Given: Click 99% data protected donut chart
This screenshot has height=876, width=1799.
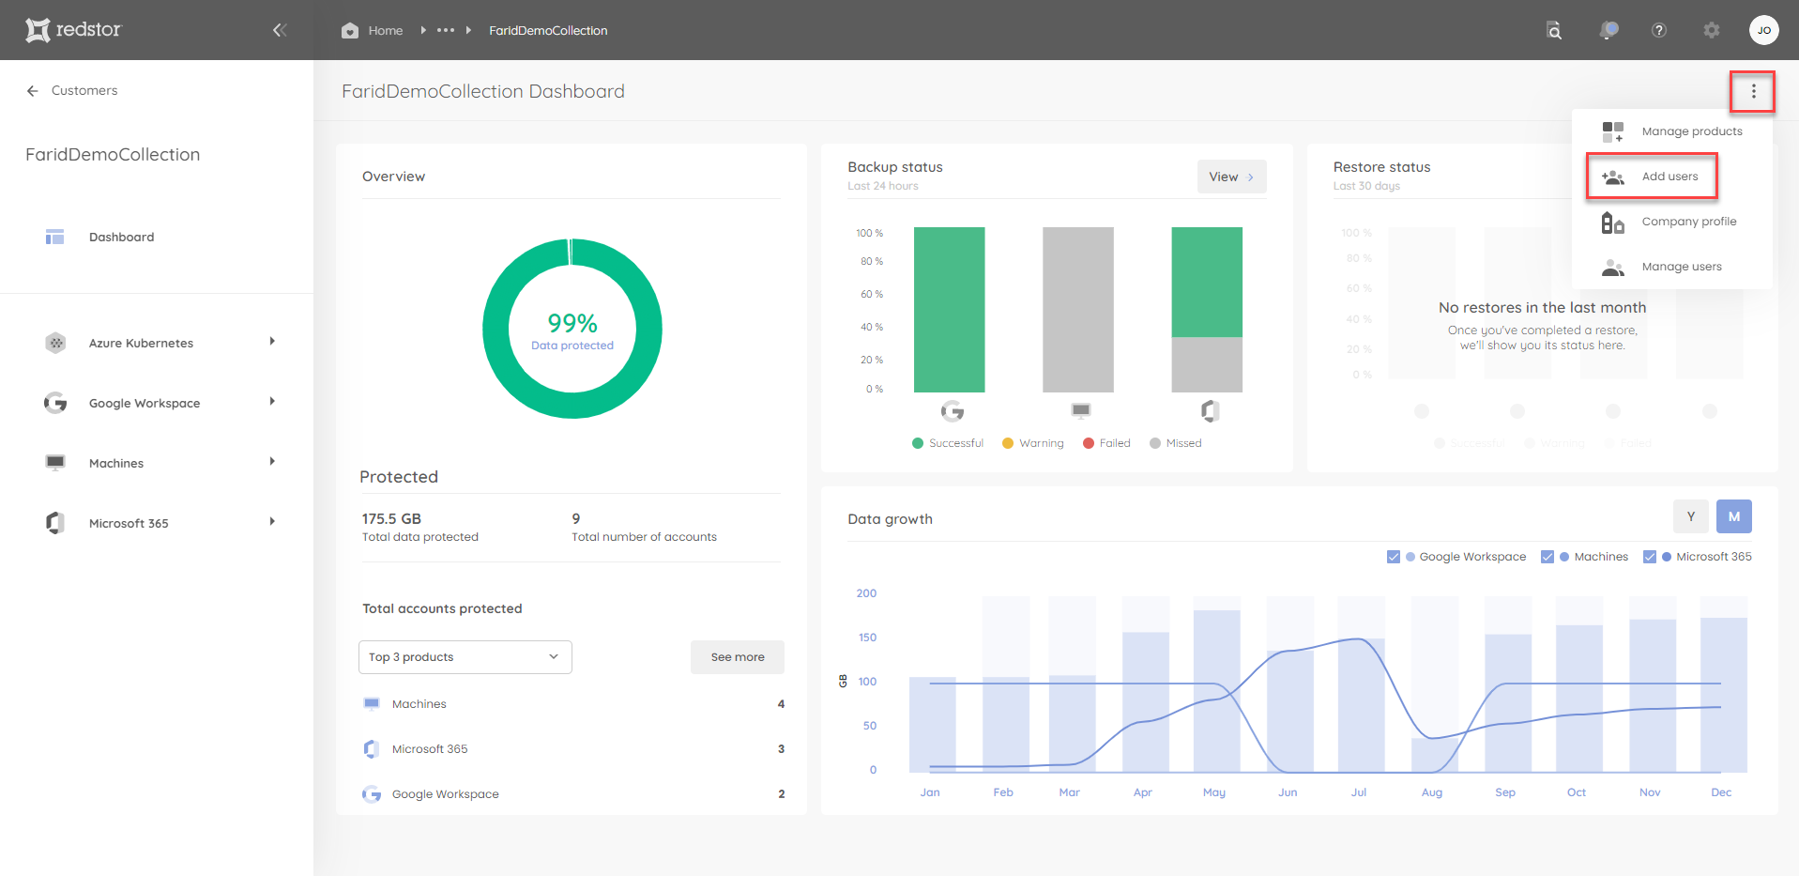Looking at the screenshot, I should (x=572, y=329).
